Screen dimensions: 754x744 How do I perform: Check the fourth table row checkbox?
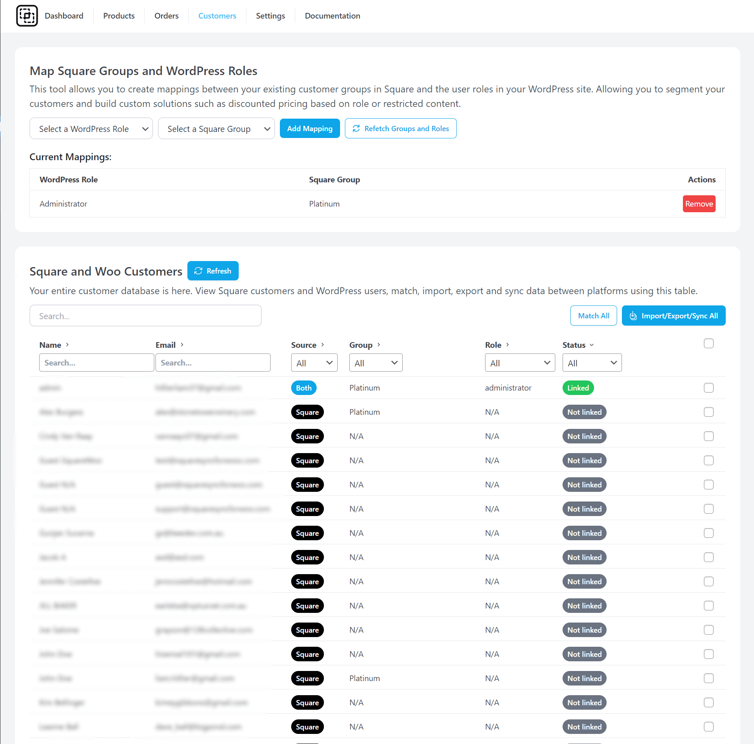[709, 460]
